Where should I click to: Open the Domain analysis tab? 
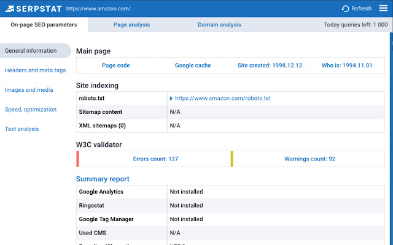pos(219,25)
